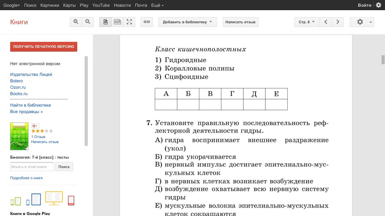Click the green book cover thumbnail
Screen dimensions: 385x216
coord(19,136)
